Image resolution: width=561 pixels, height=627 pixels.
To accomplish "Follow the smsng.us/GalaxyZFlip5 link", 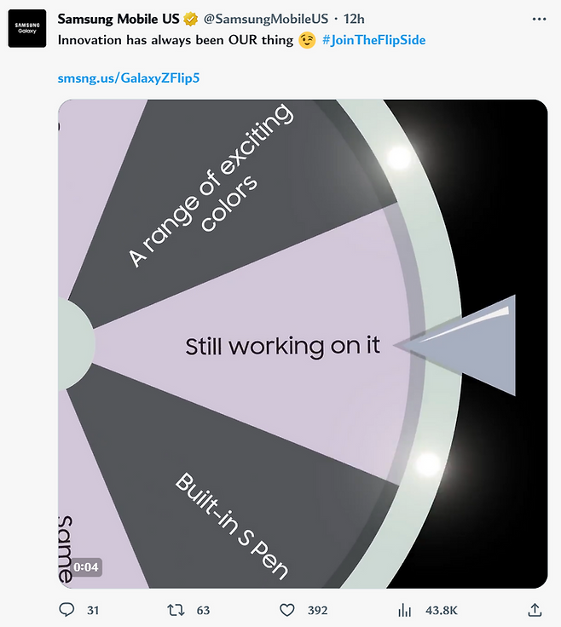I will pyautogui.click(x=129, y=78).
